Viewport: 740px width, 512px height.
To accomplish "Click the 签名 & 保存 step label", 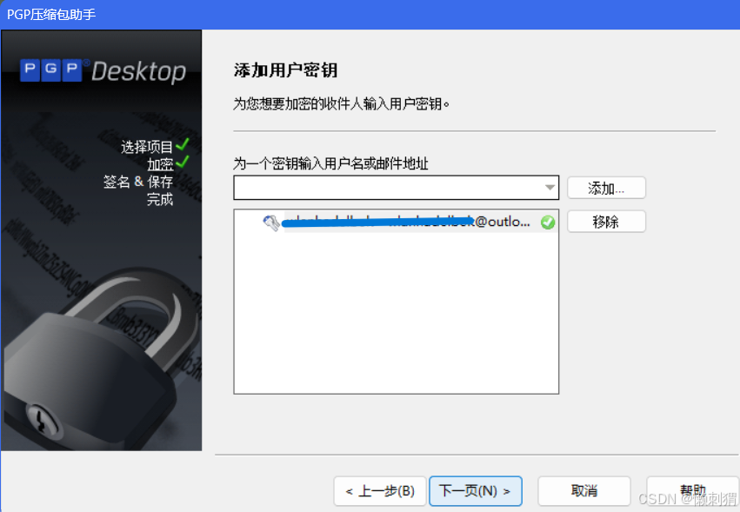I will (137, 182).
